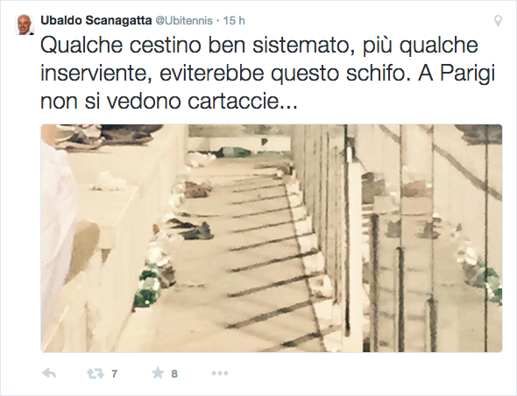Open the Ubaldo Scanagatta name link
This screenshot has width=517, height=396.
(x=96, y=20)
